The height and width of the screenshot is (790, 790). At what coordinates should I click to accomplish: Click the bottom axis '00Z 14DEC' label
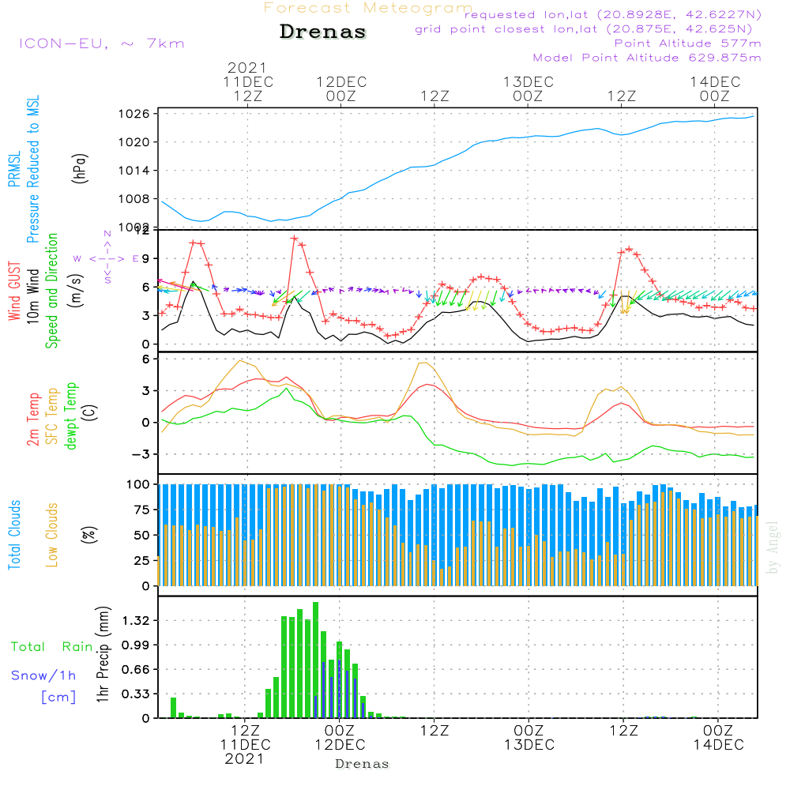click(x=718, y=738)
